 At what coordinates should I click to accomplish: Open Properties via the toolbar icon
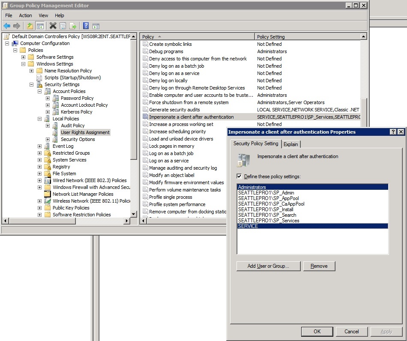click(x=63, y=26)
